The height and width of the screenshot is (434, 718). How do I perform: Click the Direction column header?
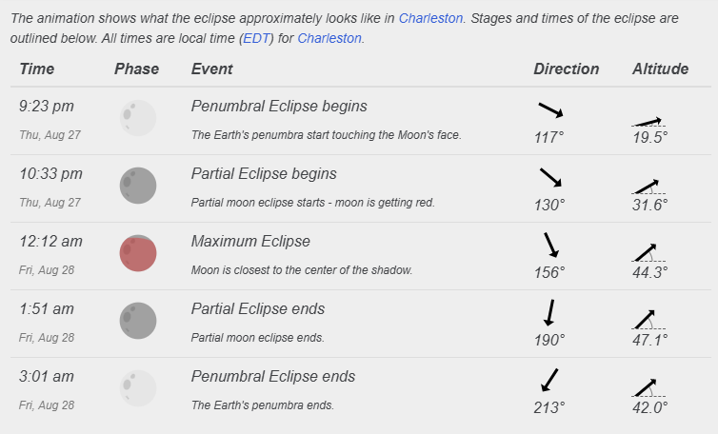pyautogui.click(x=566, y=69)
